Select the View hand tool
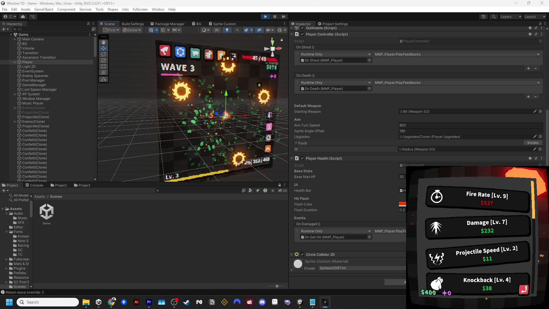The image size is (549, 309). click(104, 42)
